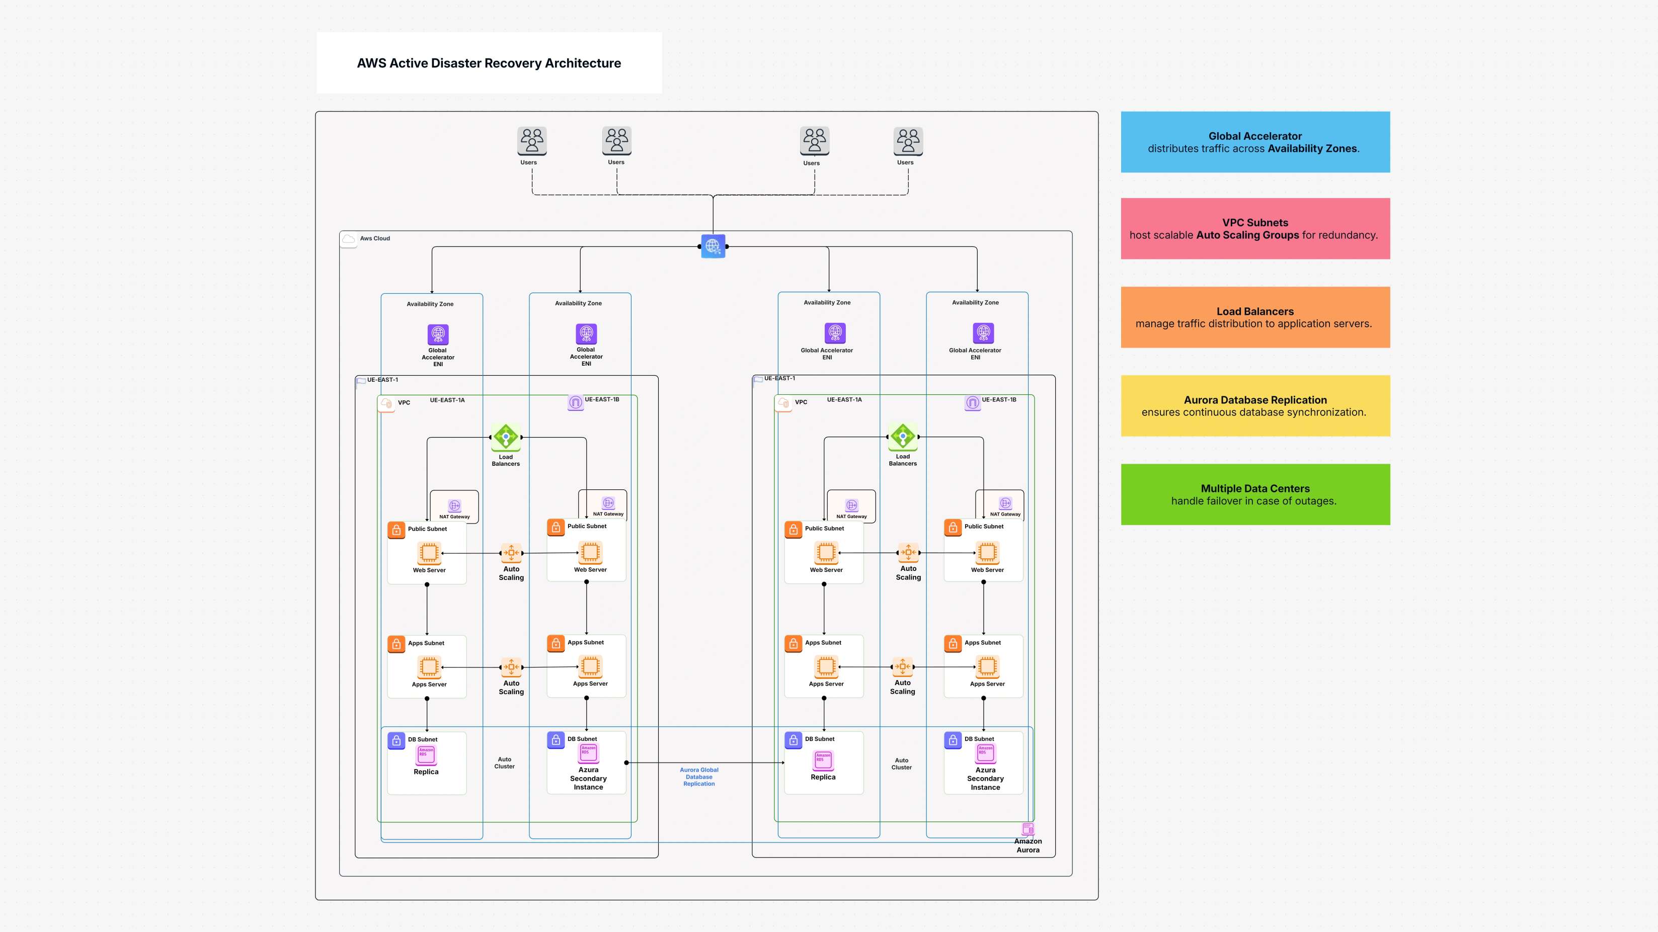
Task: Select the VPC icon in left region
Action: click(387, 403)
